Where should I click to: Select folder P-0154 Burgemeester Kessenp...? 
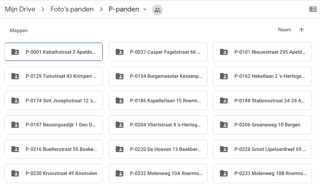(158, 76)
